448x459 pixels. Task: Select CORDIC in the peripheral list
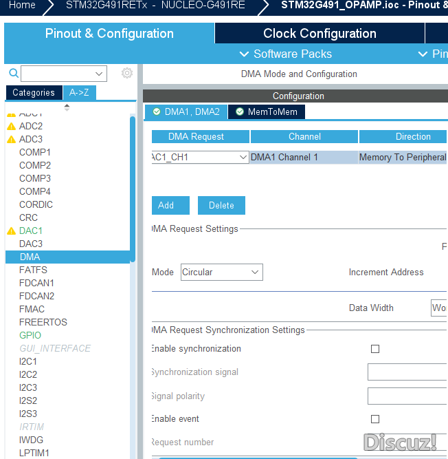[36, 204]
